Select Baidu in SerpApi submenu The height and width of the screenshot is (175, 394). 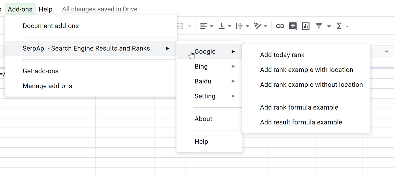209,81
